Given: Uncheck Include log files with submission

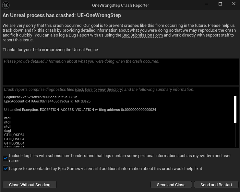Looking at the screenshot, I should 6,158.
